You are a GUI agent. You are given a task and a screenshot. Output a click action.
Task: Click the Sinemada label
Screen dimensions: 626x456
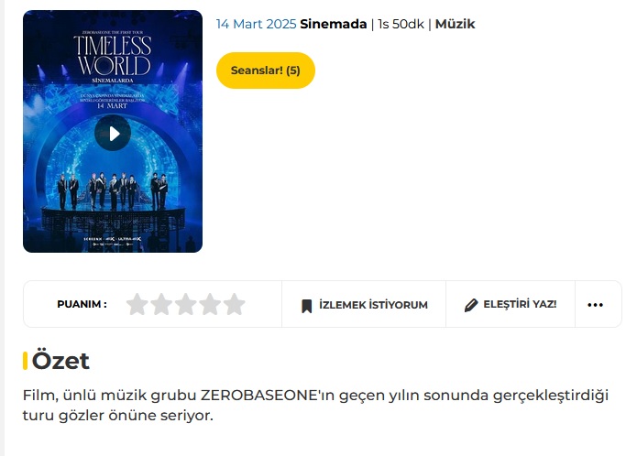click(334, 24)
